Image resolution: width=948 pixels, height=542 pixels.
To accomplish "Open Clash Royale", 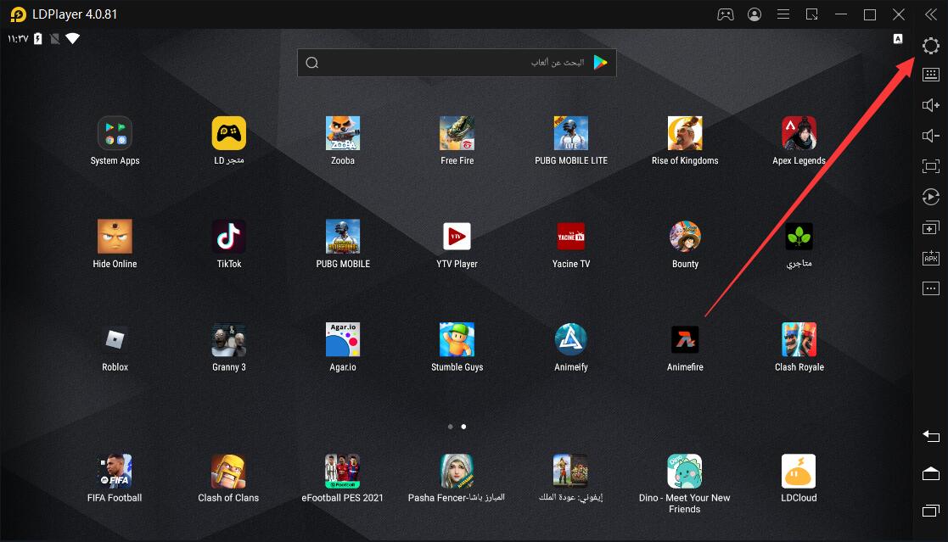I will (799, 339).
